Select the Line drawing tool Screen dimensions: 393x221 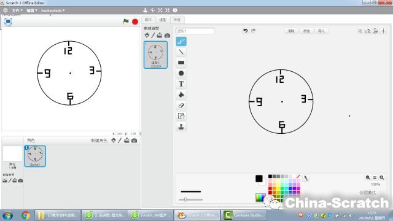click(181, 52)
